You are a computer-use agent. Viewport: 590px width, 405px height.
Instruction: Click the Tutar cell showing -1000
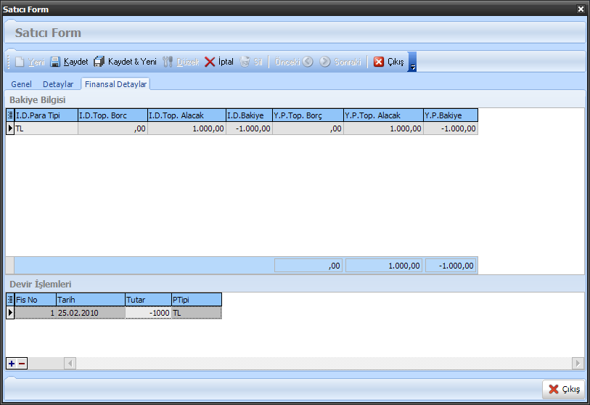[x=148, y=313]
